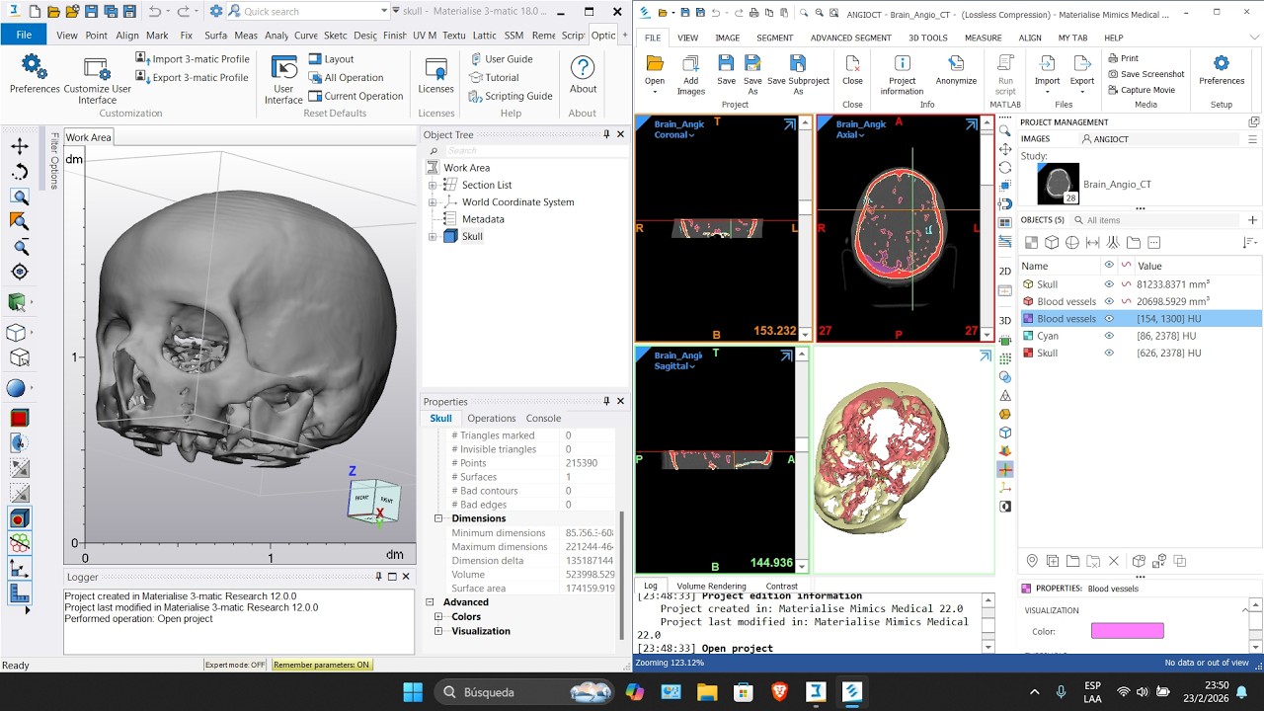Open the SEGMENT tab in Mimics
The height and width of the screenshot is (711, 1264).
click(x=774, y=38)
